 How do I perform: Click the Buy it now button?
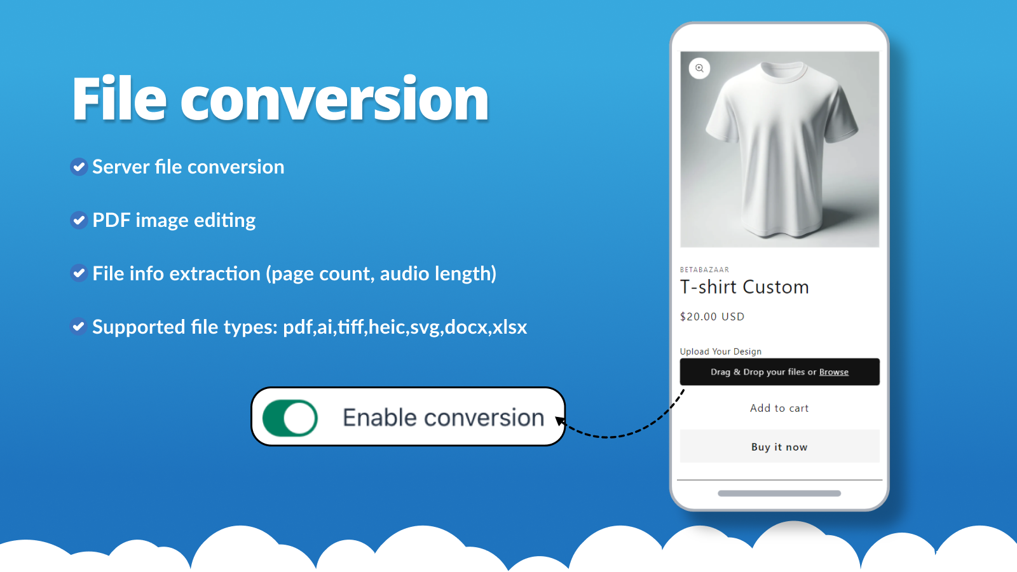click(779, 447)
